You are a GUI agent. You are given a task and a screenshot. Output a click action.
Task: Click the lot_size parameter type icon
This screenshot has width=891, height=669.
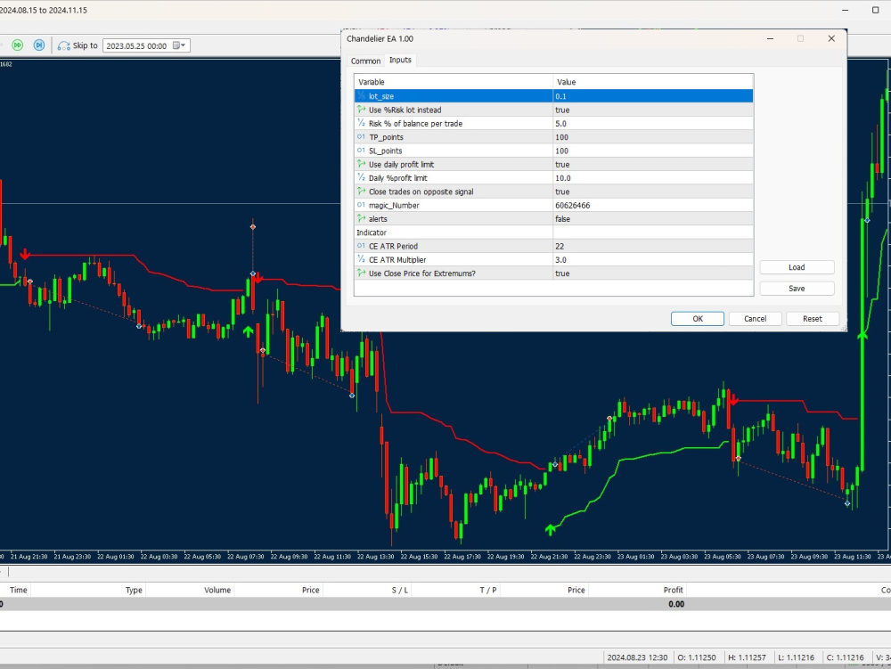(x=361, y=95)
